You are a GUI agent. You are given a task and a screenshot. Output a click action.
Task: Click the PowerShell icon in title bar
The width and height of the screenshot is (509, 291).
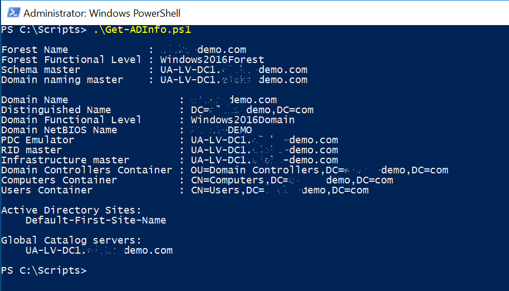[12, 12]
